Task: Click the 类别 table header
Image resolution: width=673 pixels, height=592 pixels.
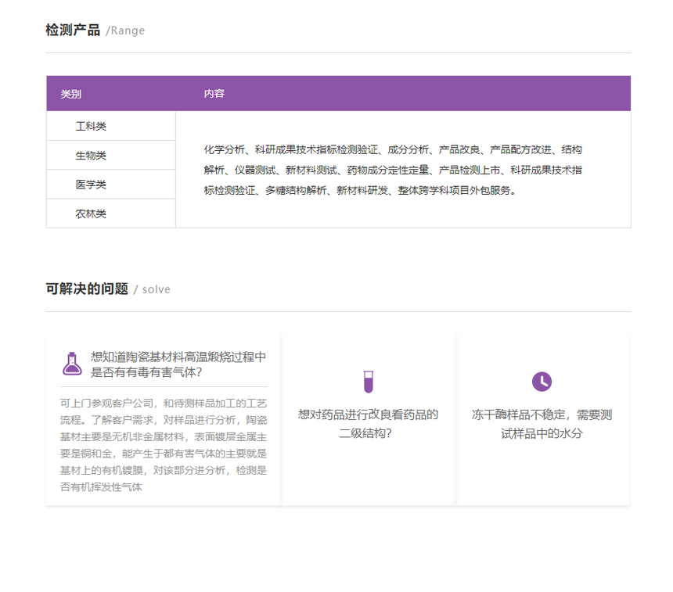Action: click(71, 94)
